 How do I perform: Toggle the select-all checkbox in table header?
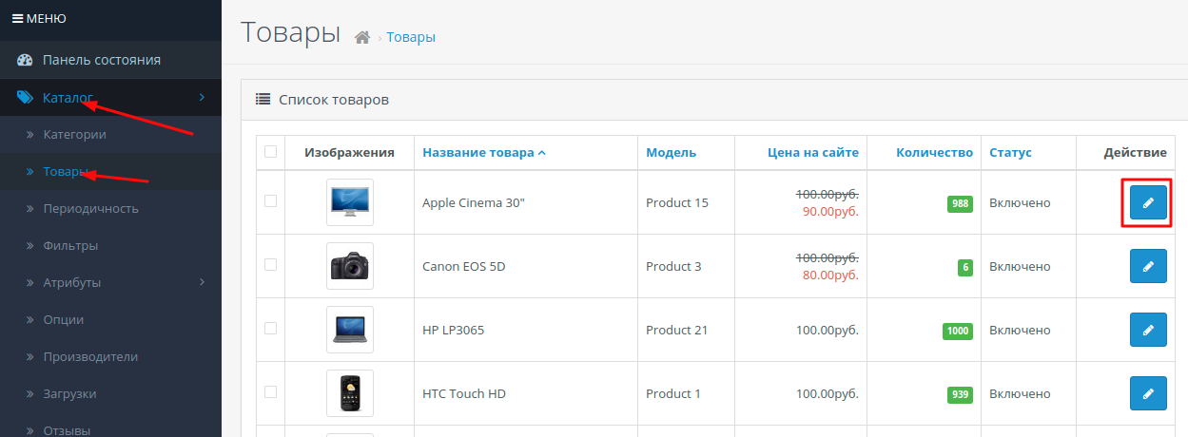coord(271,152)
